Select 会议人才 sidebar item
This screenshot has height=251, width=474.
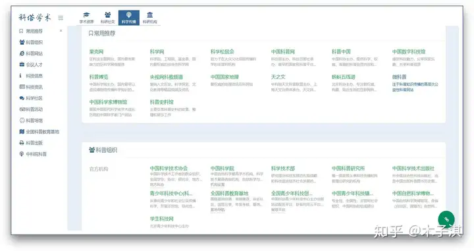31,65
